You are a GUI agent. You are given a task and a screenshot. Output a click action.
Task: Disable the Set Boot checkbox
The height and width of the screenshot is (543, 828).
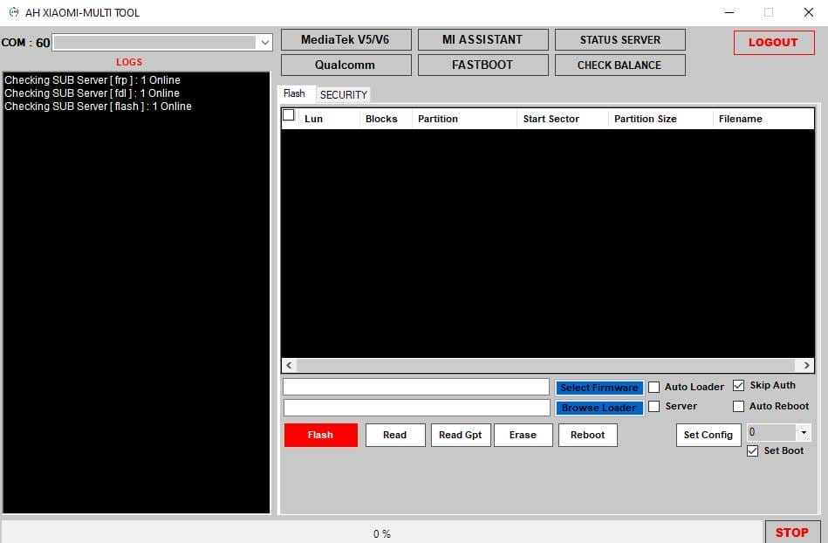coord(753,450)
